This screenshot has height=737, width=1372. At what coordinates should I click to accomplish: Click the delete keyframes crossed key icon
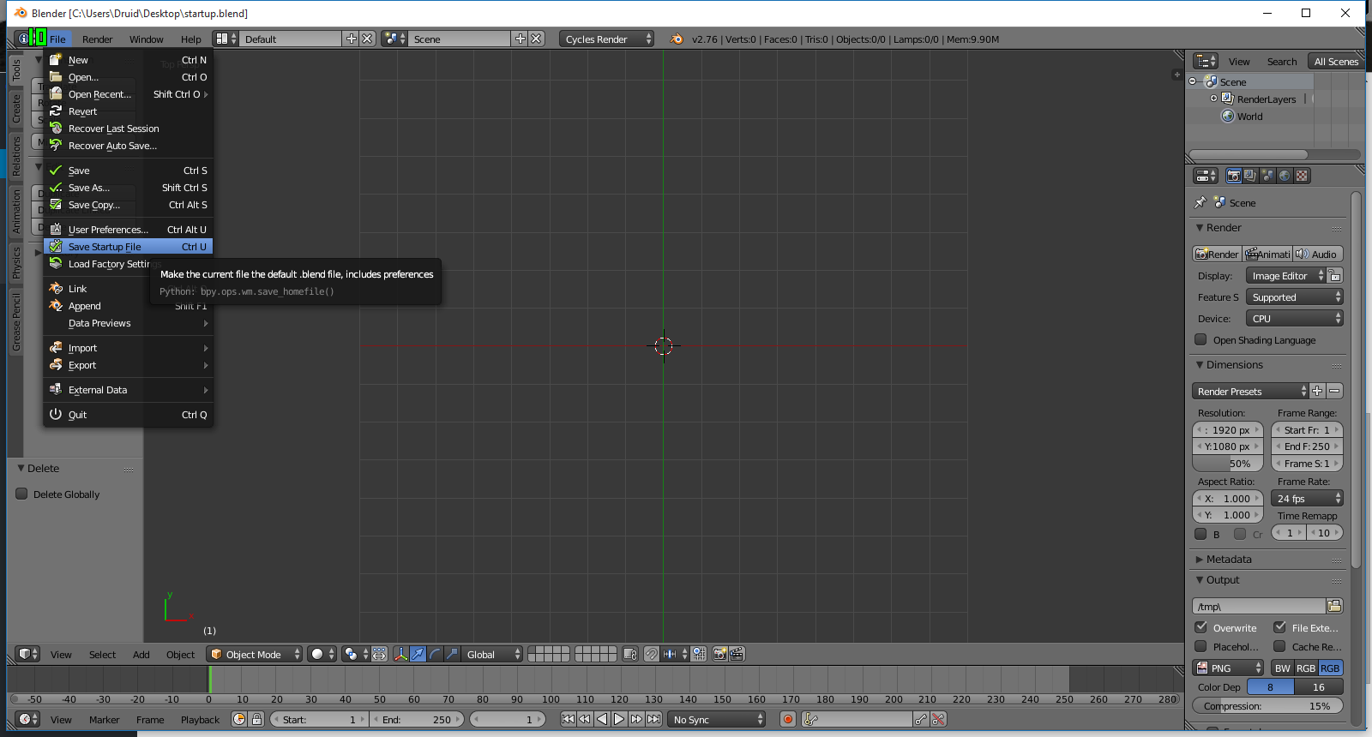coord(938,719)
